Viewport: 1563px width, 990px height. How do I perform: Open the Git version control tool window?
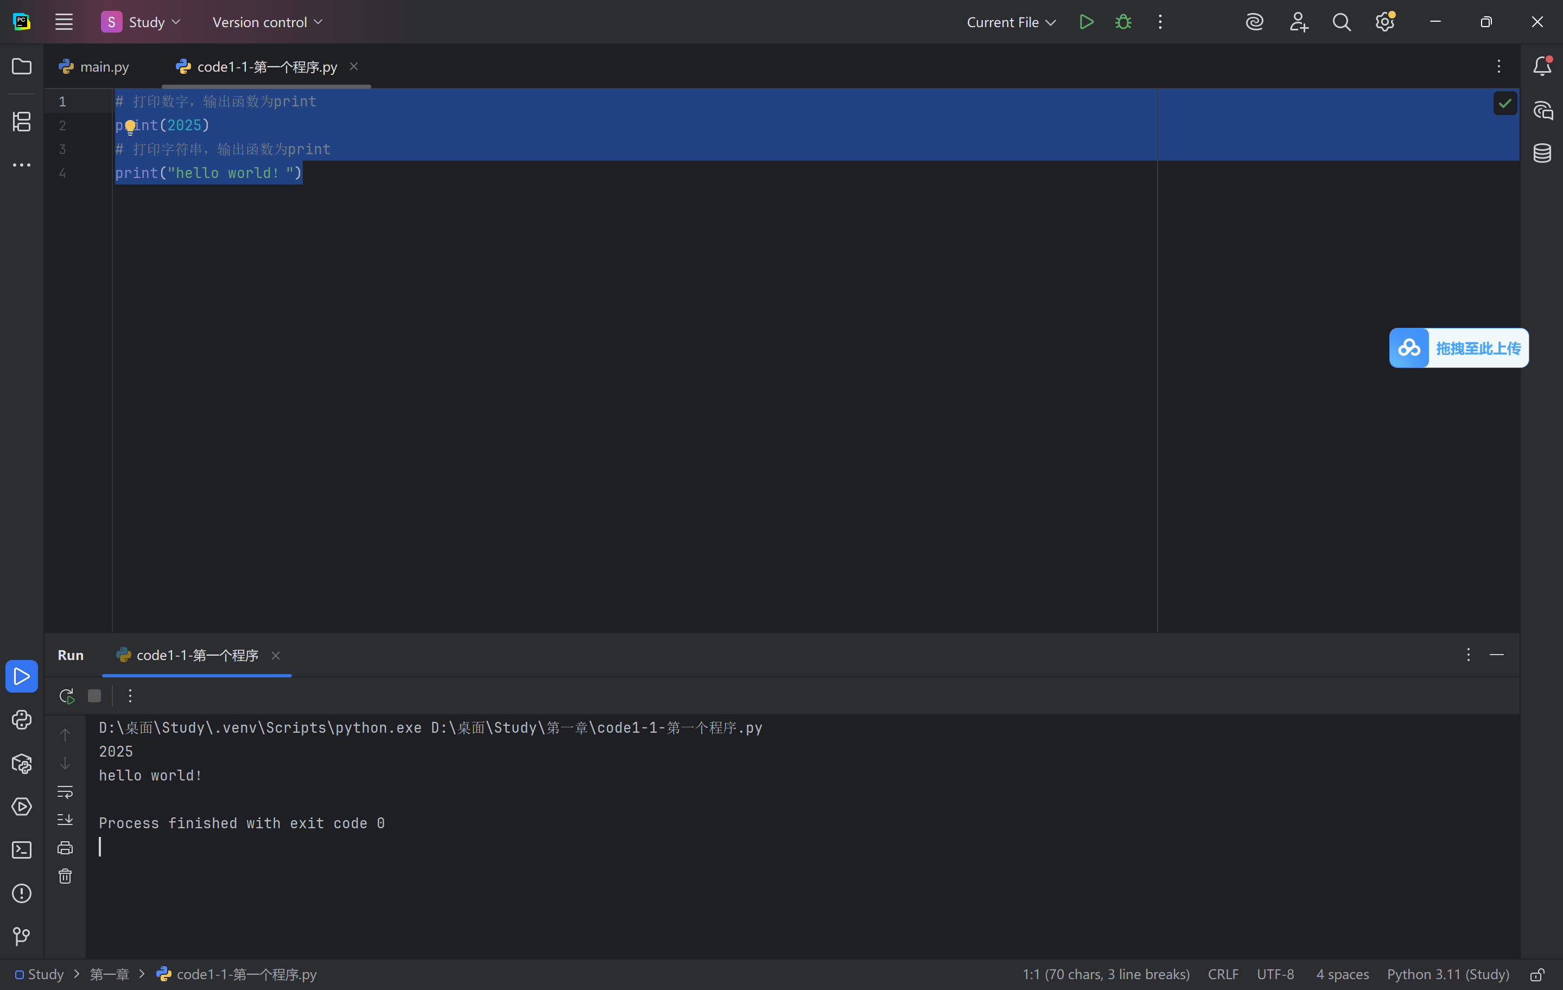(x=21, y=936)
